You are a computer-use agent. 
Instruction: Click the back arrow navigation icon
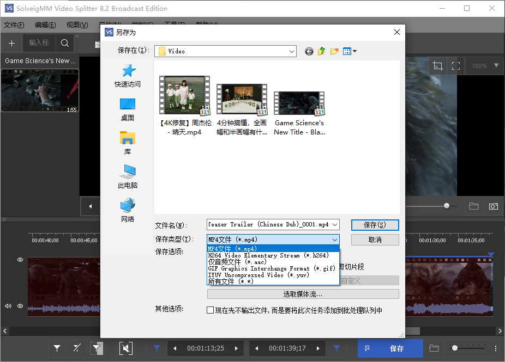pyautogui.click(x=309, y=51)
